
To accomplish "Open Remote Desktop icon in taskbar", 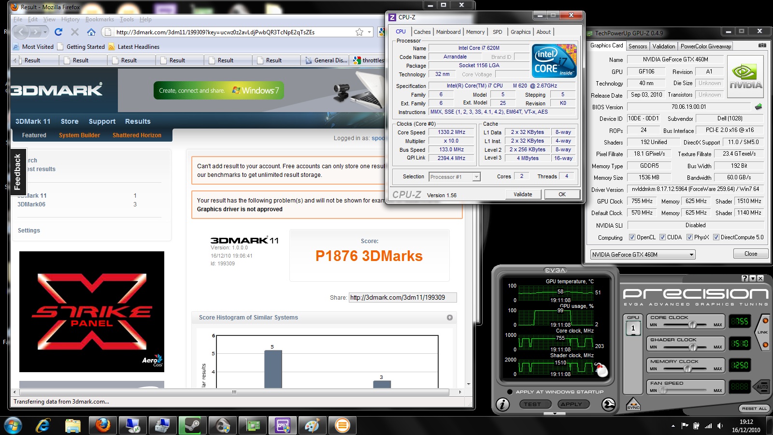I will point(132,426).
